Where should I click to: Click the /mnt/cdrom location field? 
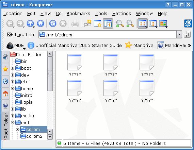coord(108,34)
